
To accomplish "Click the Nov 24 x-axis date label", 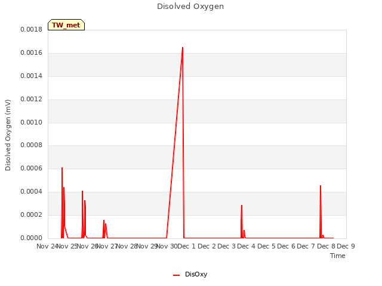I will (47, 246).
